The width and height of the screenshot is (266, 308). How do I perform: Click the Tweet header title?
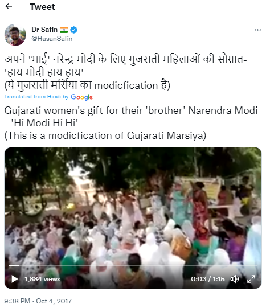[x=42, y=7]
